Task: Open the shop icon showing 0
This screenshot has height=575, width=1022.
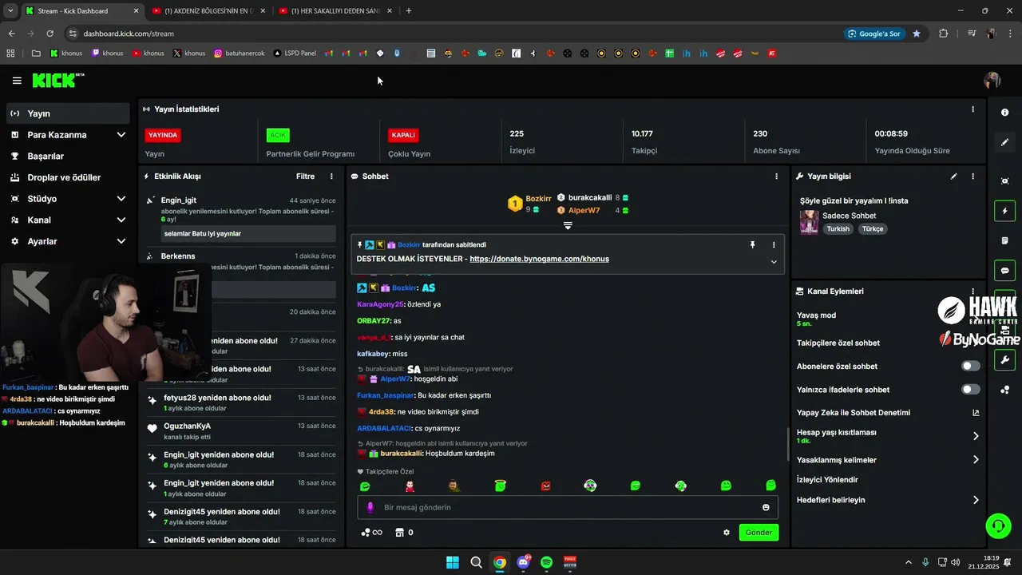Action: click(x=404, y=533)
